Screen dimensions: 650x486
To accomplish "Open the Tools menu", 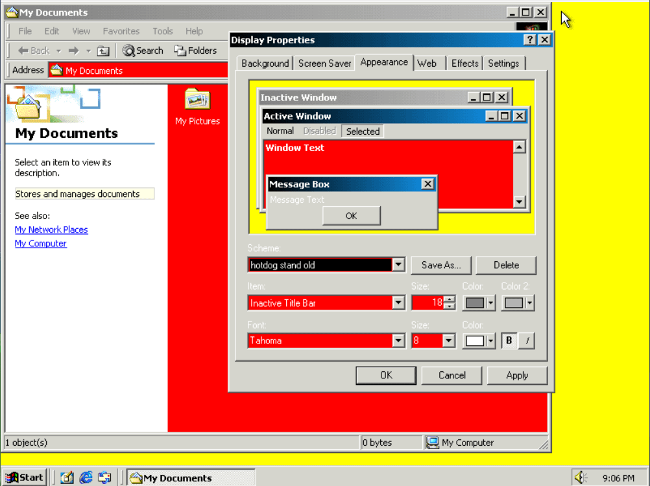I will (162, 31).
